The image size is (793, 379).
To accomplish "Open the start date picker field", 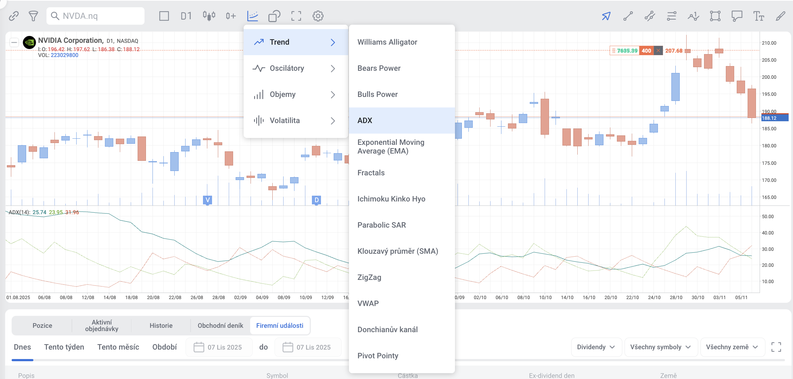I will coord(219,347).
